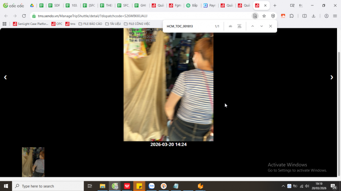Viewport: 341px width, 191px height.
Task: Open the tms bookmark
Action: [x=70, y=24]
